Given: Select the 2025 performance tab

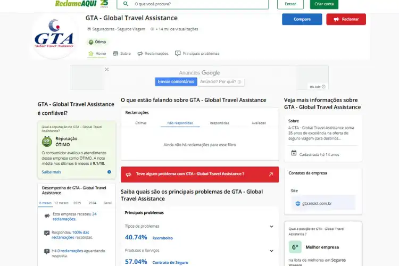Looking at the screenshot, I should pyautogui.click(x=77, y=203).
